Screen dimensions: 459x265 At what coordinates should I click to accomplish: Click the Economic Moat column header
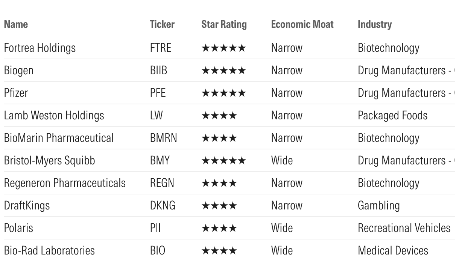[x=302, y=24]
